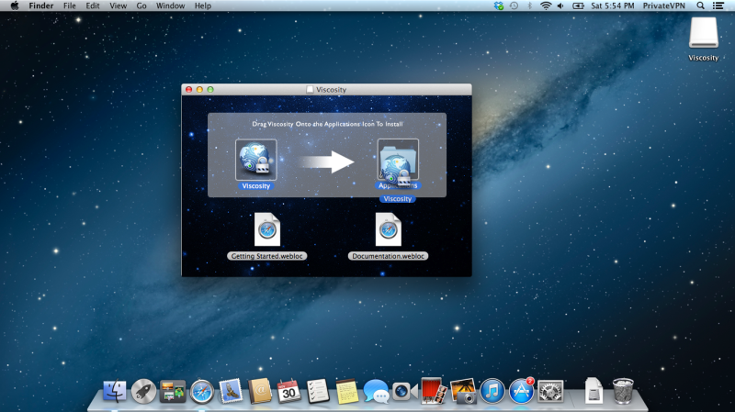
Task: Click the Spotlight search magnifier
Action: (701, 6)
